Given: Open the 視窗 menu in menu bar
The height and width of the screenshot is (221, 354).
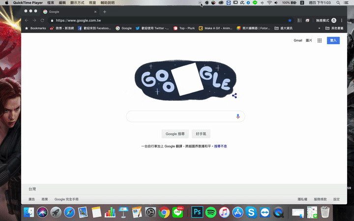Looking at the screenshot, I should tap(92, 3).
